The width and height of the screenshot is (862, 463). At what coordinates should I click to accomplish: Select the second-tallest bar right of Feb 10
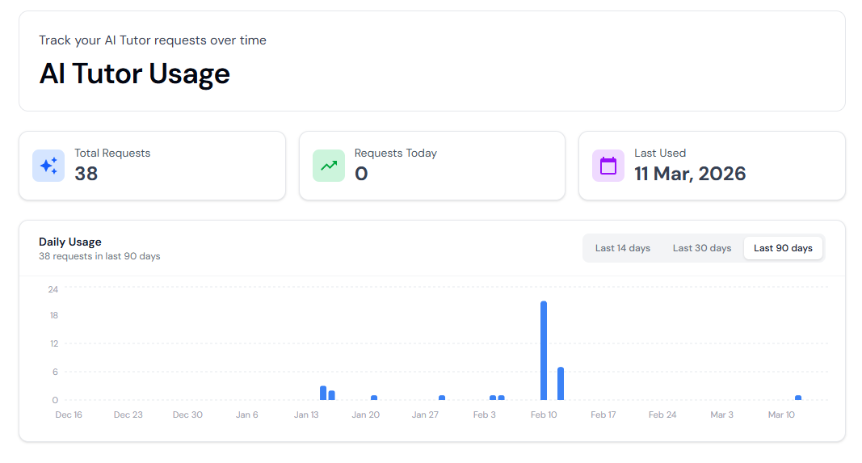tap(561, 384)
